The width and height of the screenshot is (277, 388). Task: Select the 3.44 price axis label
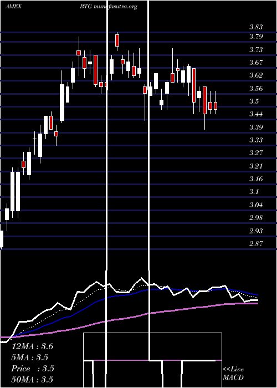coord(256,114)
